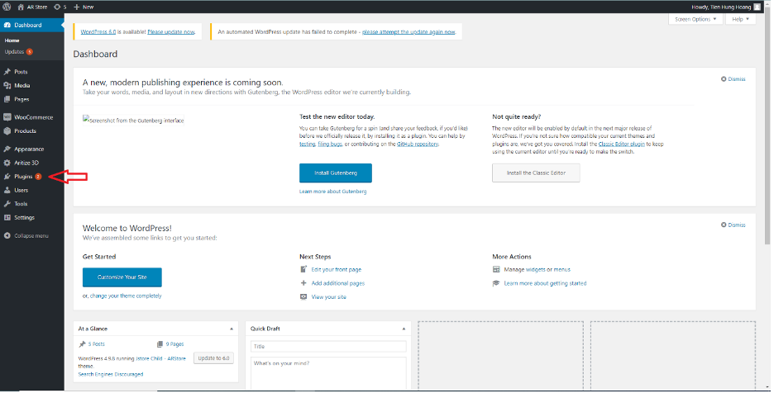774x393 pixels.
Task: Collapse the At a Glance widget
Action: [x=232, y=329]
